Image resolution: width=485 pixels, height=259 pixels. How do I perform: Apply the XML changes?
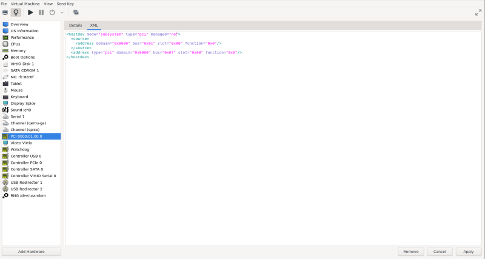tap(468, 252)
